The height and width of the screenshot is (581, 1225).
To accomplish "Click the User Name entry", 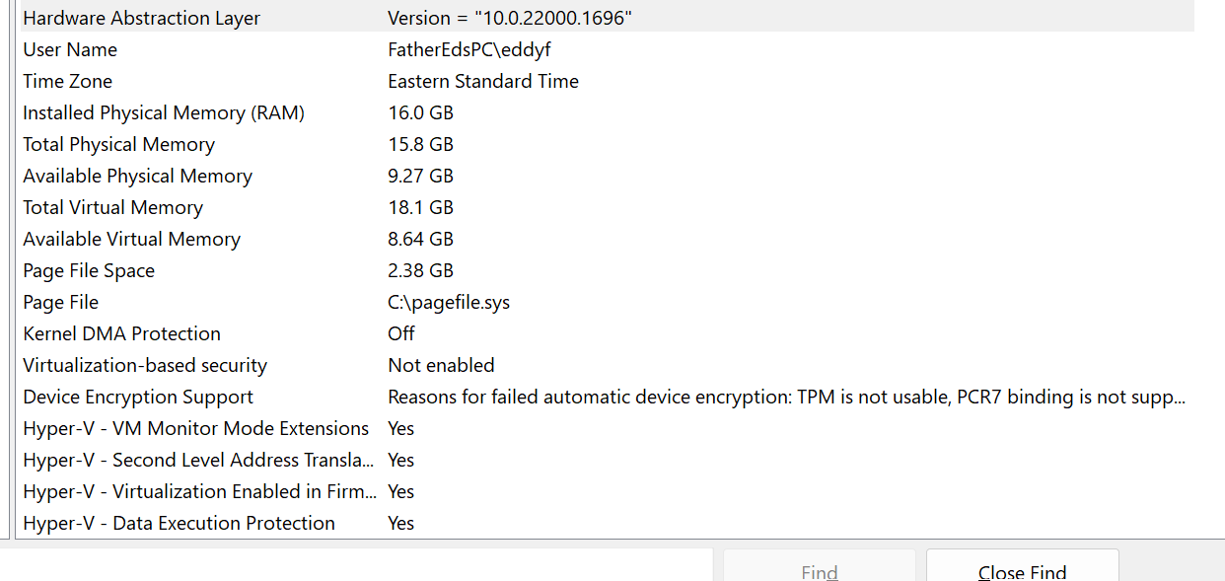I will [x=70, y=50].
